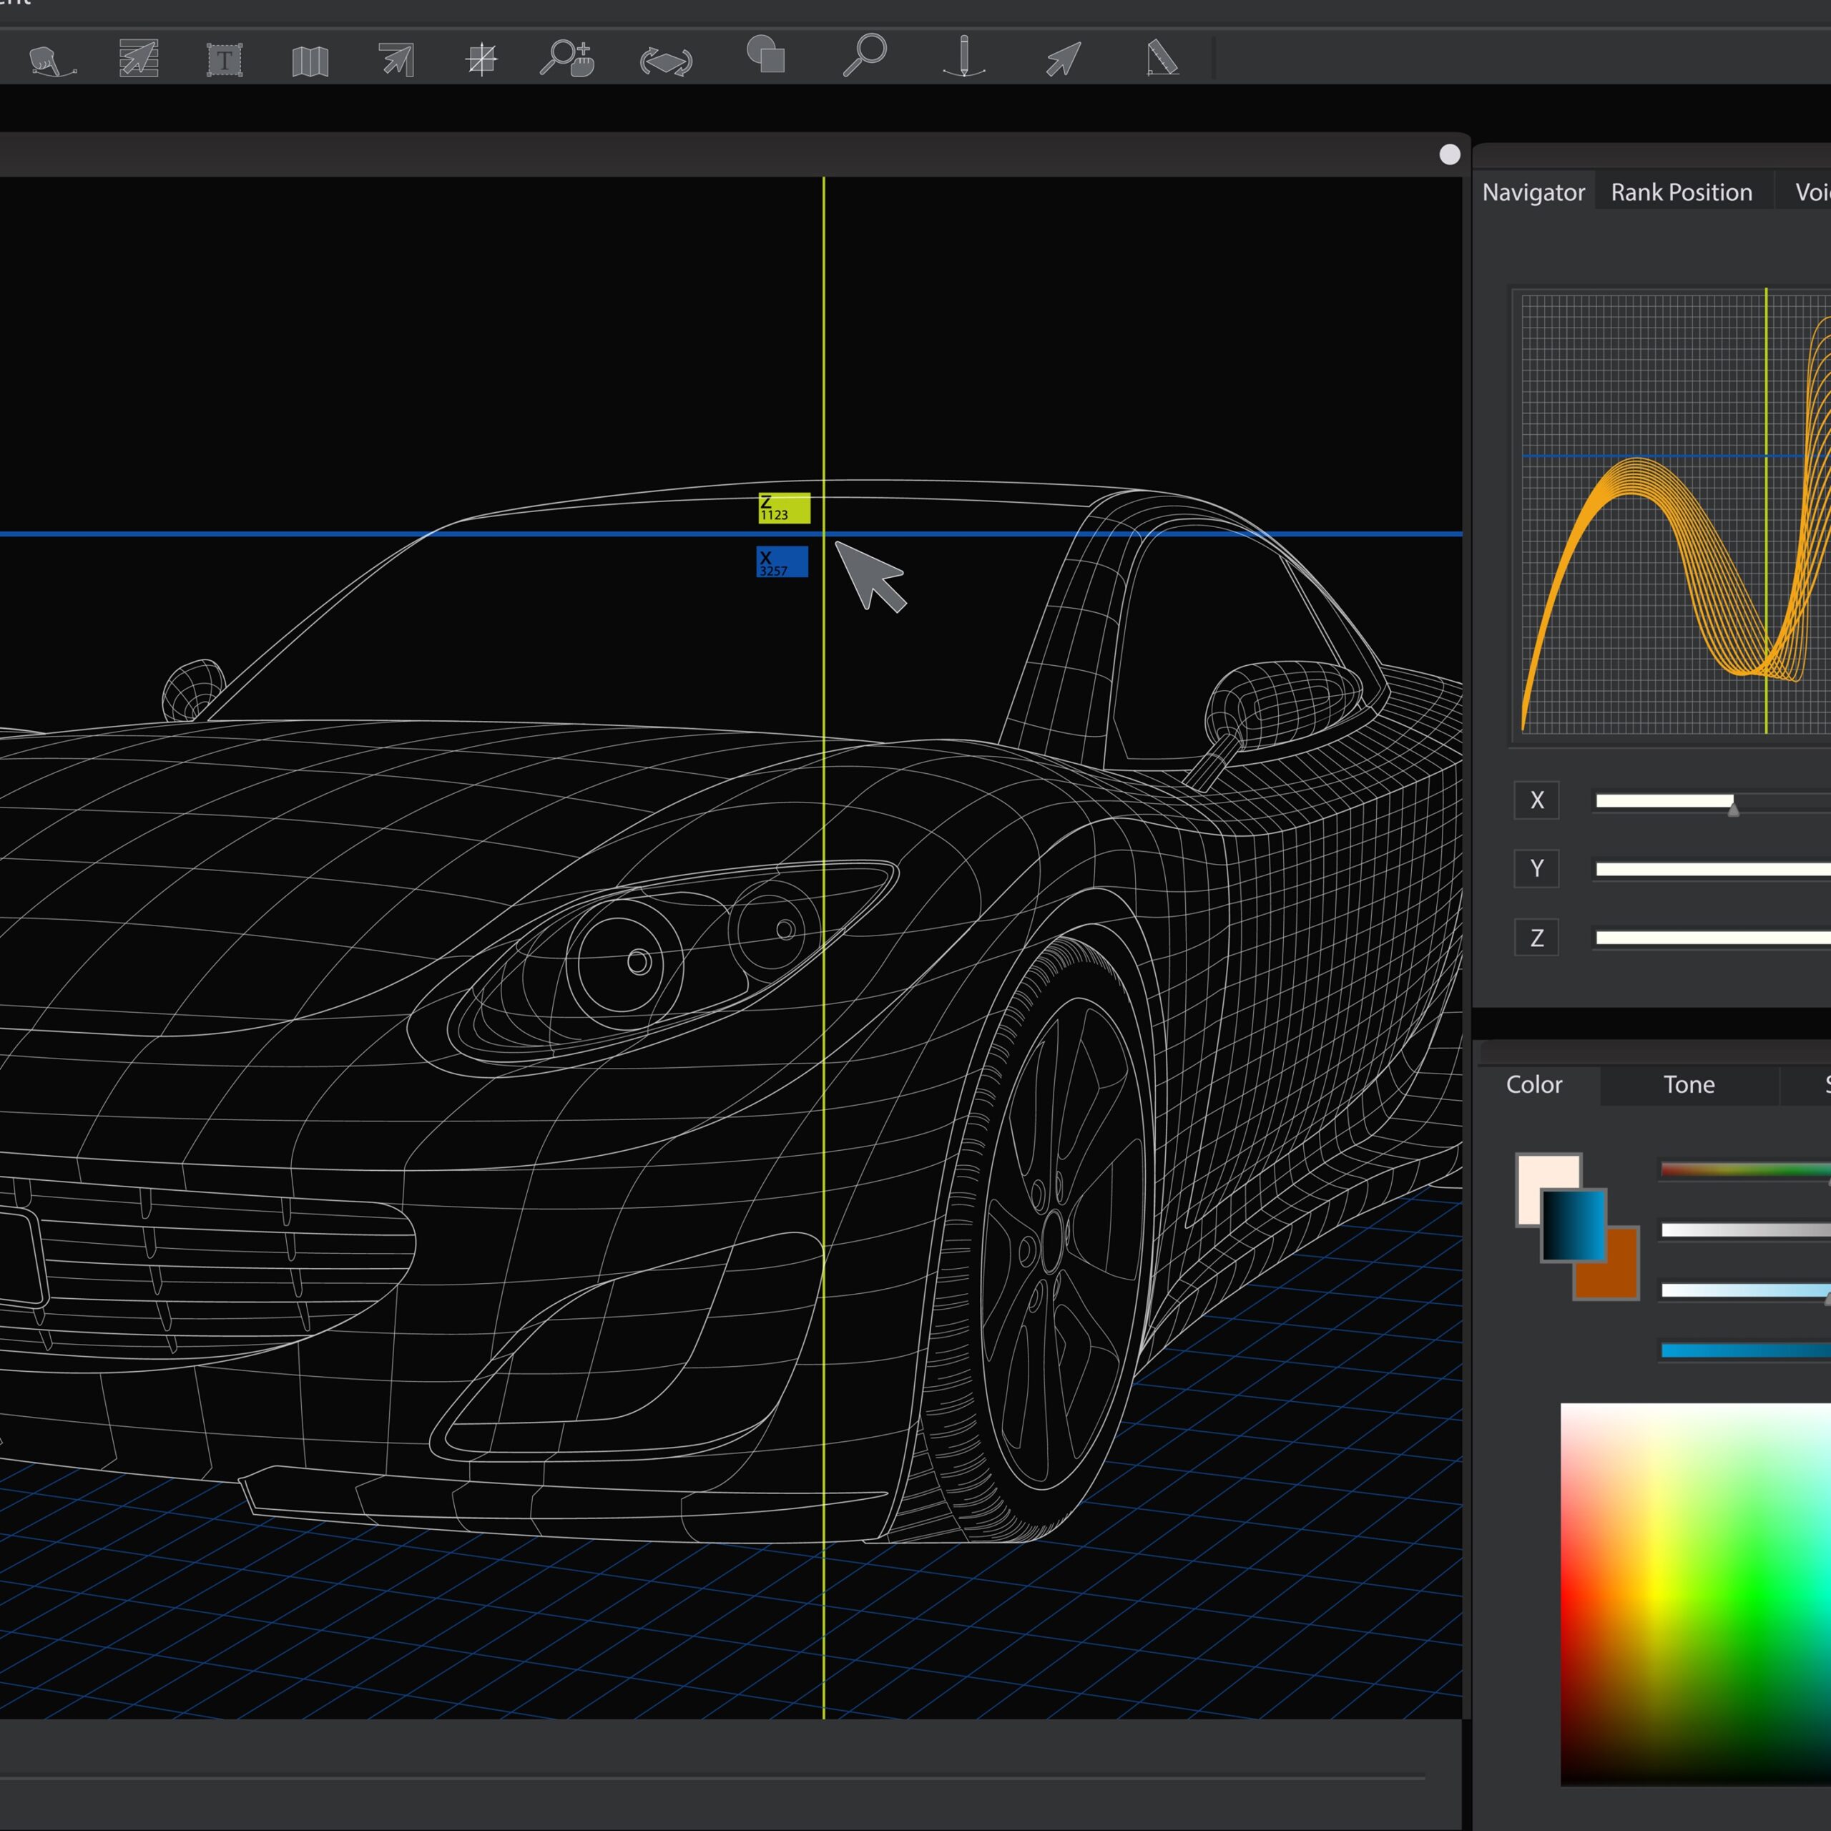Select the text box tool

(225, 61)
